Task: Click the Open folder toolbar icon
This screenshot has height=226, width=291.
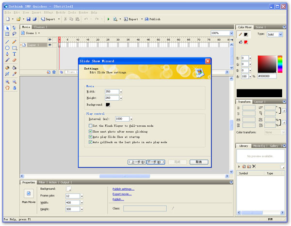Action: (18, 19)
